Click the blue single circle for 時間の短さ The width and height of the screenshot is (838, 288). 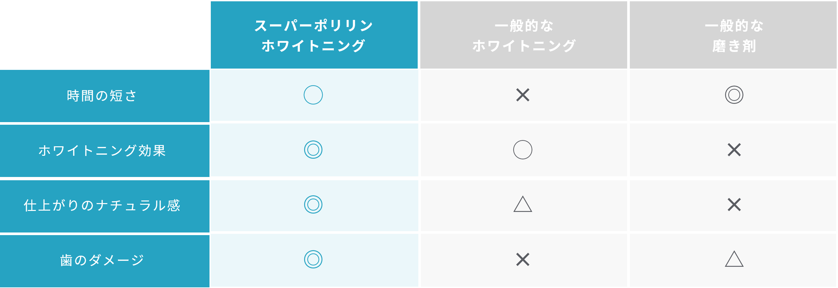313,95
